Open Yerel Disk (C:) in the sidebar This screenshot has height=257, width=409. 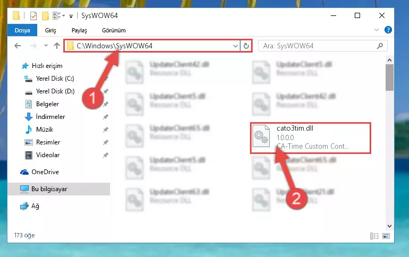click(55, 79)
